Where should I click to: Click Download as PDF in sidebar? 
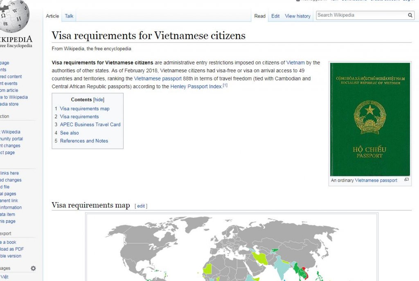[x=12, y=249]
